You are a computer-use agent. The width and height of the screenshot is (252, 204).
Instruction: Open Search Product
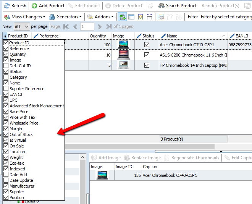point(178,6)
